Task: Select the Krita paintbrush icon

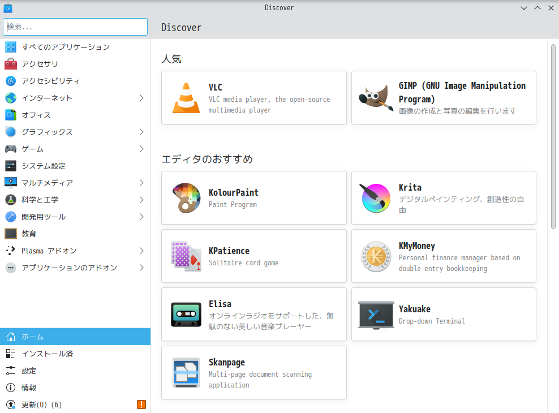Action: tap(376, 198)
